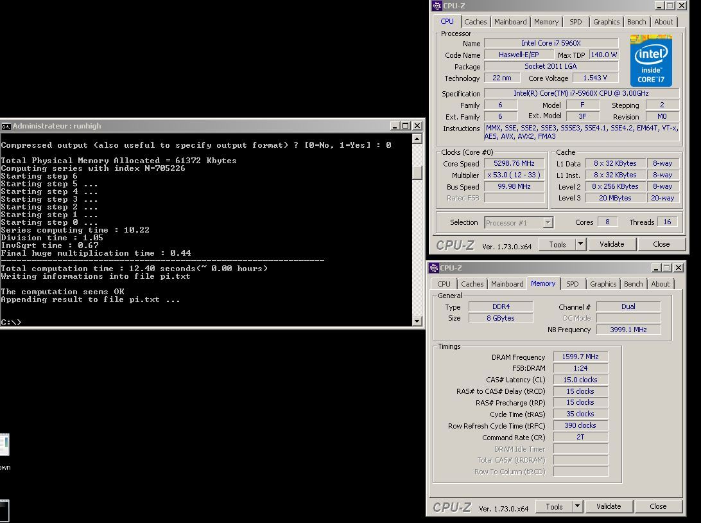Click Tools button in top CPU-Z window
701x523 pixels.
coord(557,244)
